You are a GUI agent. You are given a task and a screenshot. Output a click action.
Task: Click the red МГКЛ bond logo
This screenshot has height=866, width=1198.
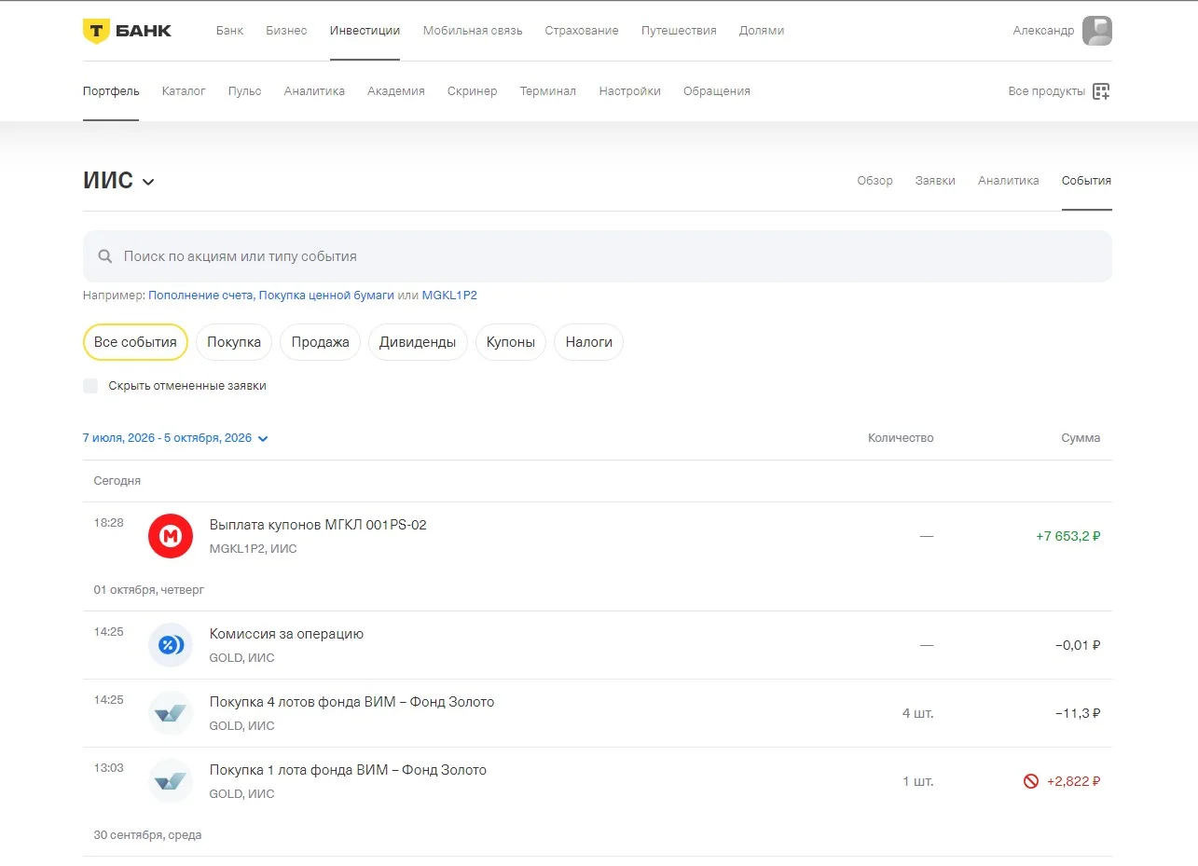171,536
